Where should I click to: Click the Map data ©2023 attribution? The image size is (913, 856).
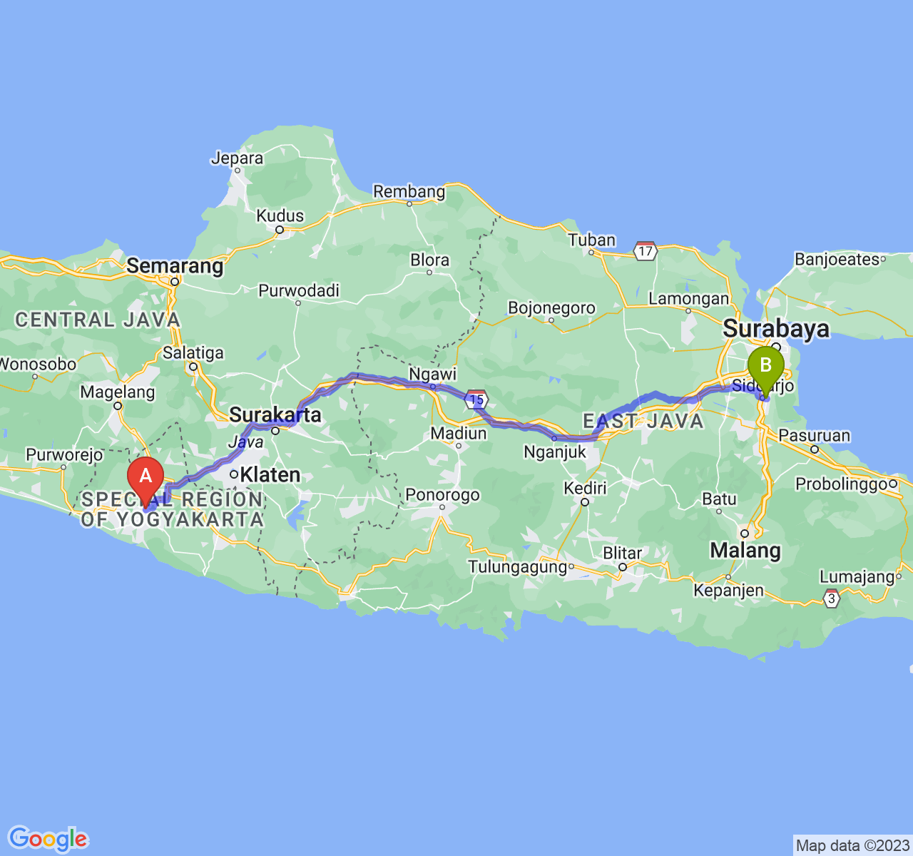click(x=852, y=846)
